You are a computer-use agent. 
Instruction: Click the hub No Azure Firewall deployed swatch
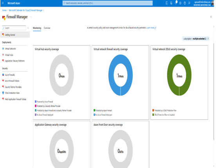click(36, 115)
